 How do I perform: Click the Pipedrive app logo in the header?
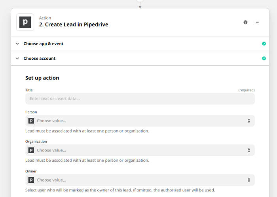[25, 22]
